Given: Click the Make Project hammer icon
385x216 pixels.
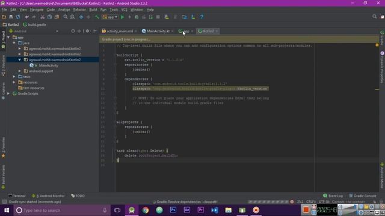Looking at the screenshot, I should [x=97, y=17].
